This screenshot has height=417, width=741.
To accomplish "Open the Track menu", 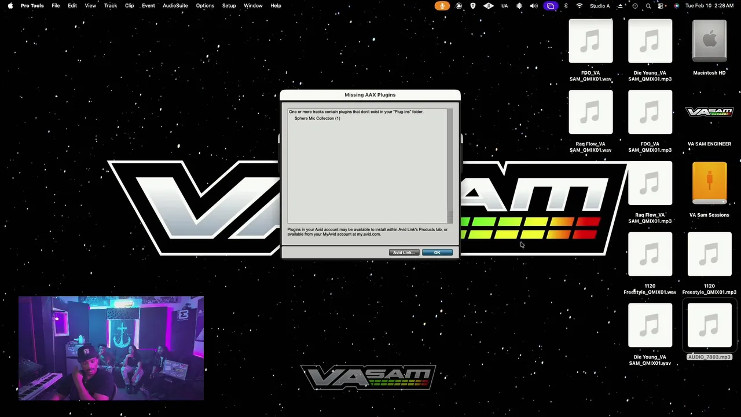I will click(111, 6).
